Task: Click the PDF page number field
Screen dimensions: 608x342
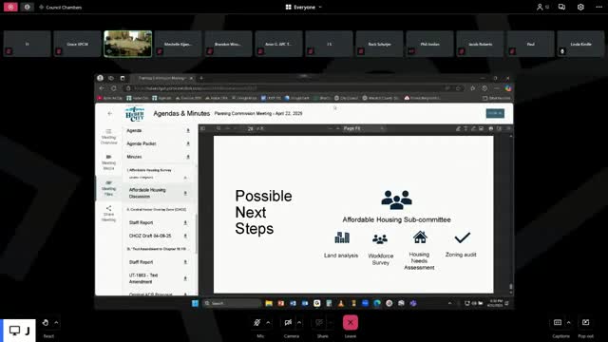Action: (251, 128)
